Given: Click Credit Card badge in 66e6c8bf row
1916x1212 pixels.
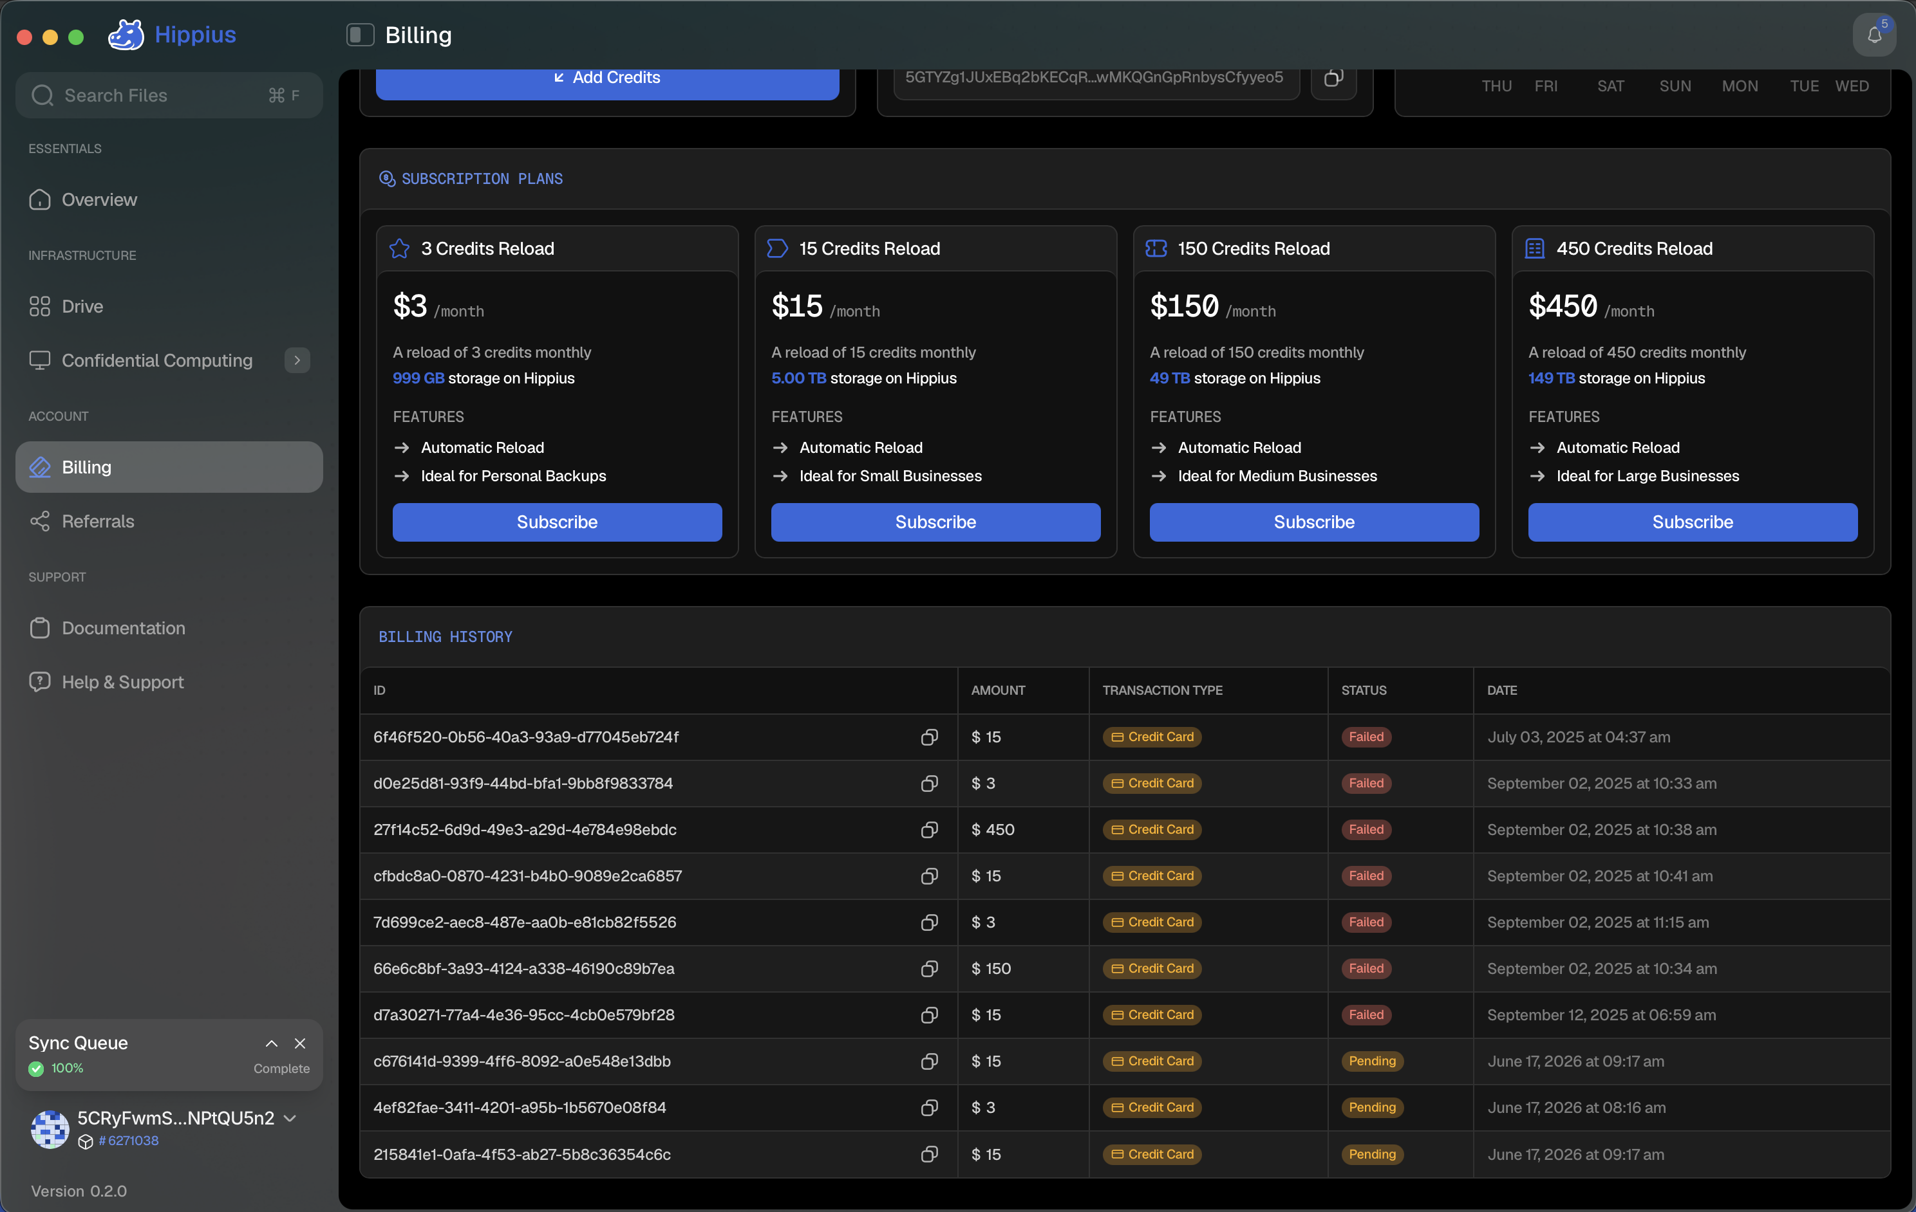Looking at the screenshot, I should [1152, 969].
